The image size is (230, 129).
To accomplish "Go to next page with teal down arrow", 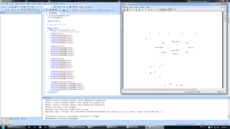I will coord(137,10).
